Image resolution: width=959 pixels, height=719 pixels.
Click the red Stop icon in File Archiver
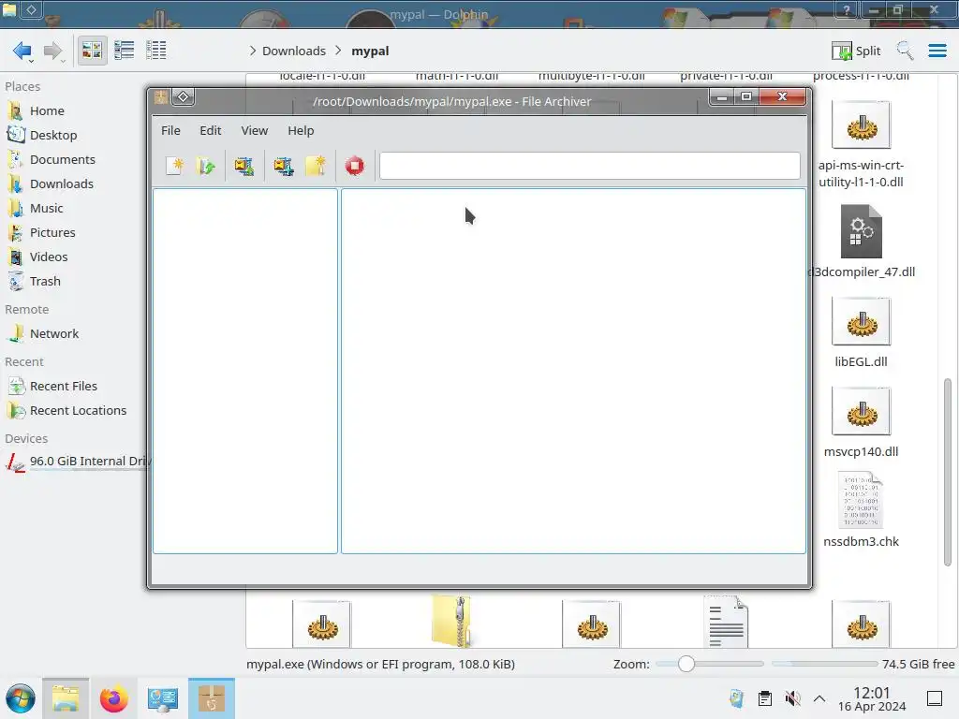tap(355, 166)
